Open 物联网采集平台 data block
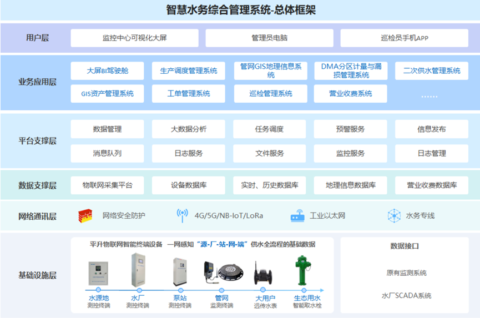Screen dimensions: 480x318 [107, 185]
